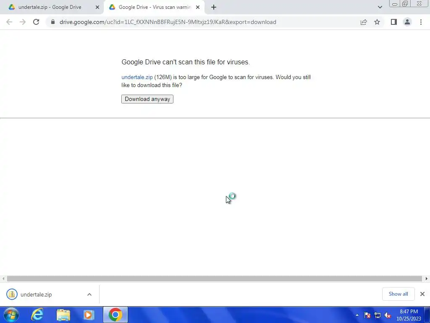The width and height of the screenshot is (430, 323).
Task: Open the taskbar clock and date
Action: [409, 315]
